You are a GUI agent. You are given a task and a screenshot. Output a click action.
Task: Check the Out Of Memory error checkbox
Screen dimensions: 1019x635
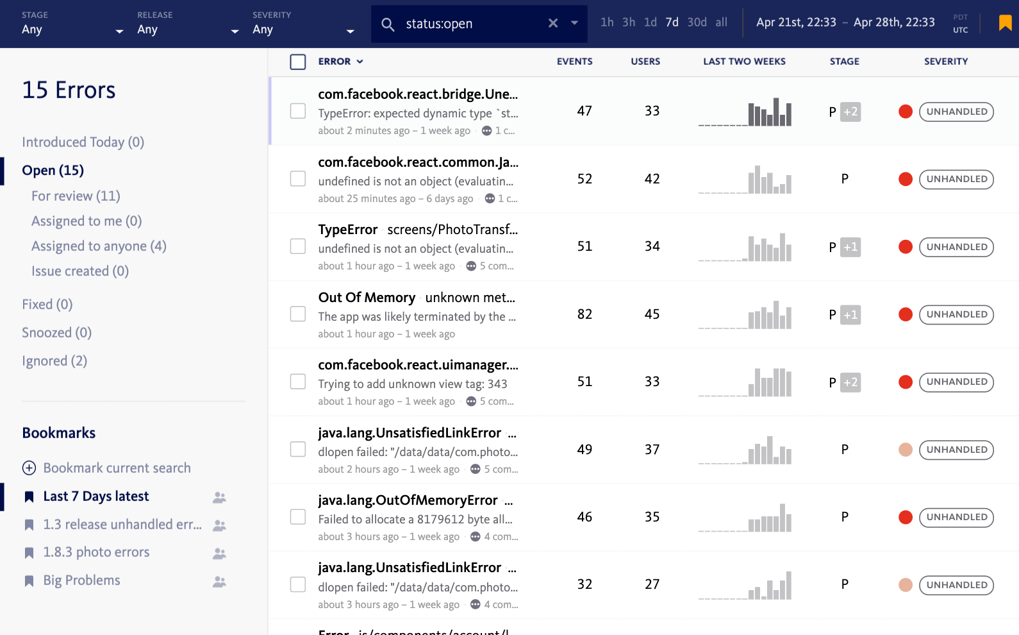pyautogui.click(x=298, y=314)
